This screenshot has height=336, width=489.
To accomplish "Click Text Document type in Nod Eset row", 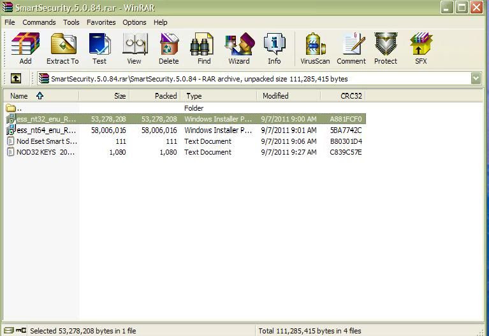I will pyautogui.click(x=208, y=141).
